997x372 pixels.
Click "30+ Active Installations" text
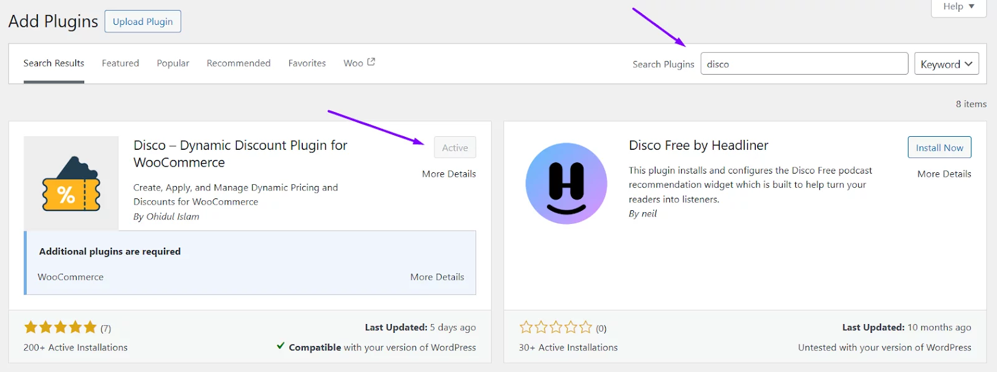tap(568, 348)
